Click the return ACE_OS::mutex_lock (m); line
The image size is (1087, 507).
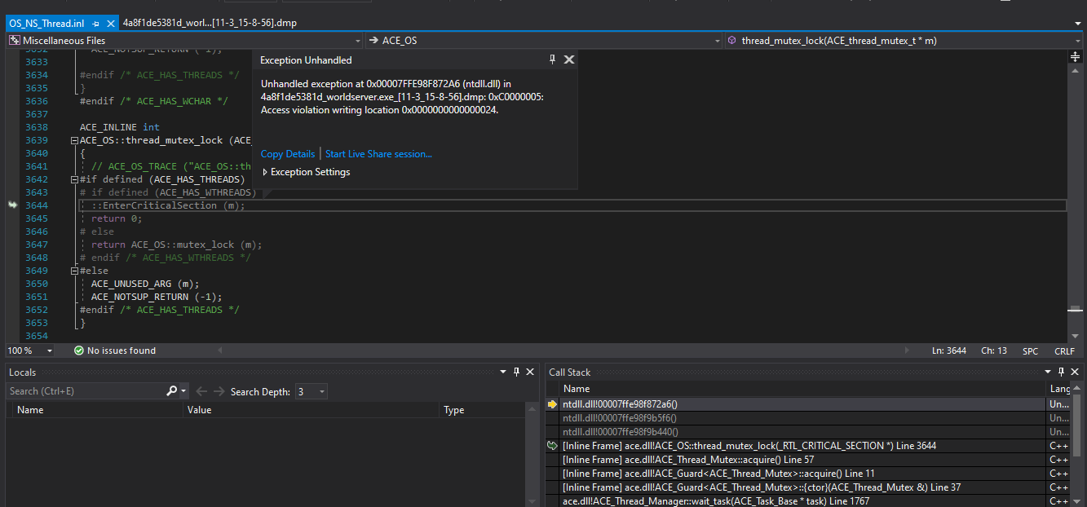(176, 245)
